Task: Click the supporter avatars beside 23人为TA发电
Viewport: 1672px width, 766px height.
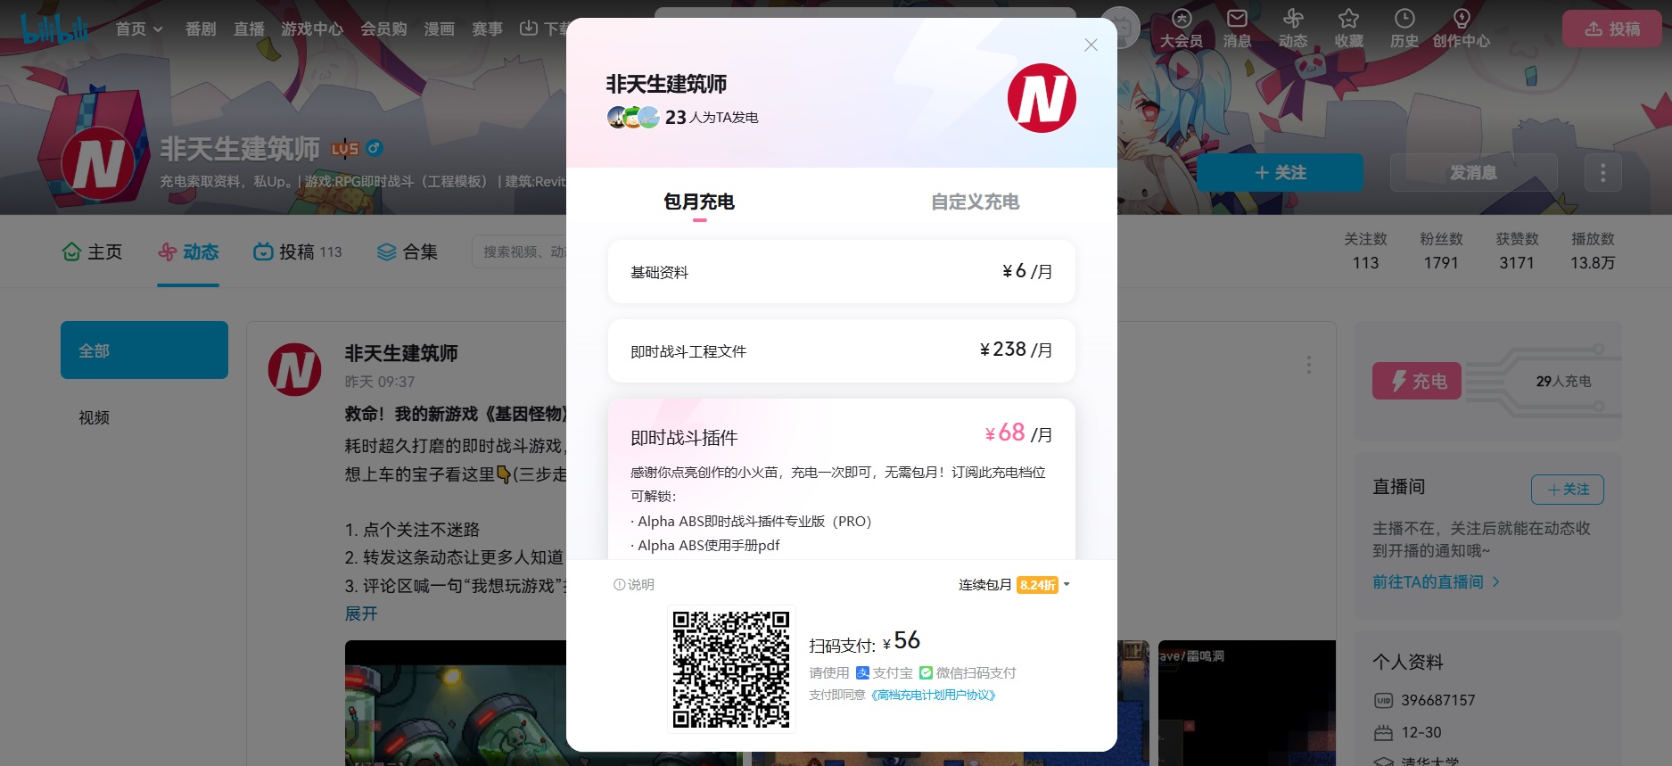Action: (x=633, y=117)
